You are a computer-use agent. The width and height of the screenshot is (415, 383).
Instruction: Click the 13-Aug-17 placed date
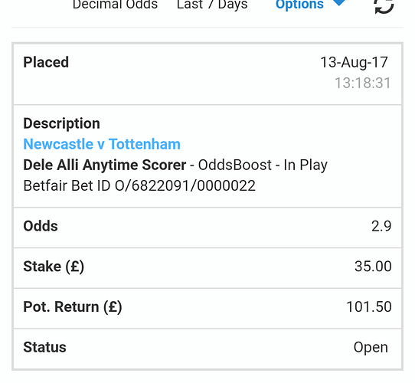pos(354,63)
